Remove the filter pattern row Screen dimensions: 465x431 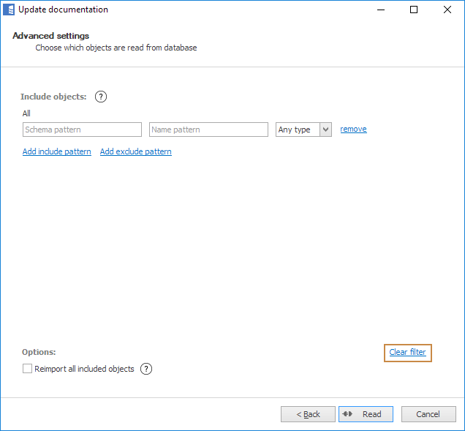(353, 129)
